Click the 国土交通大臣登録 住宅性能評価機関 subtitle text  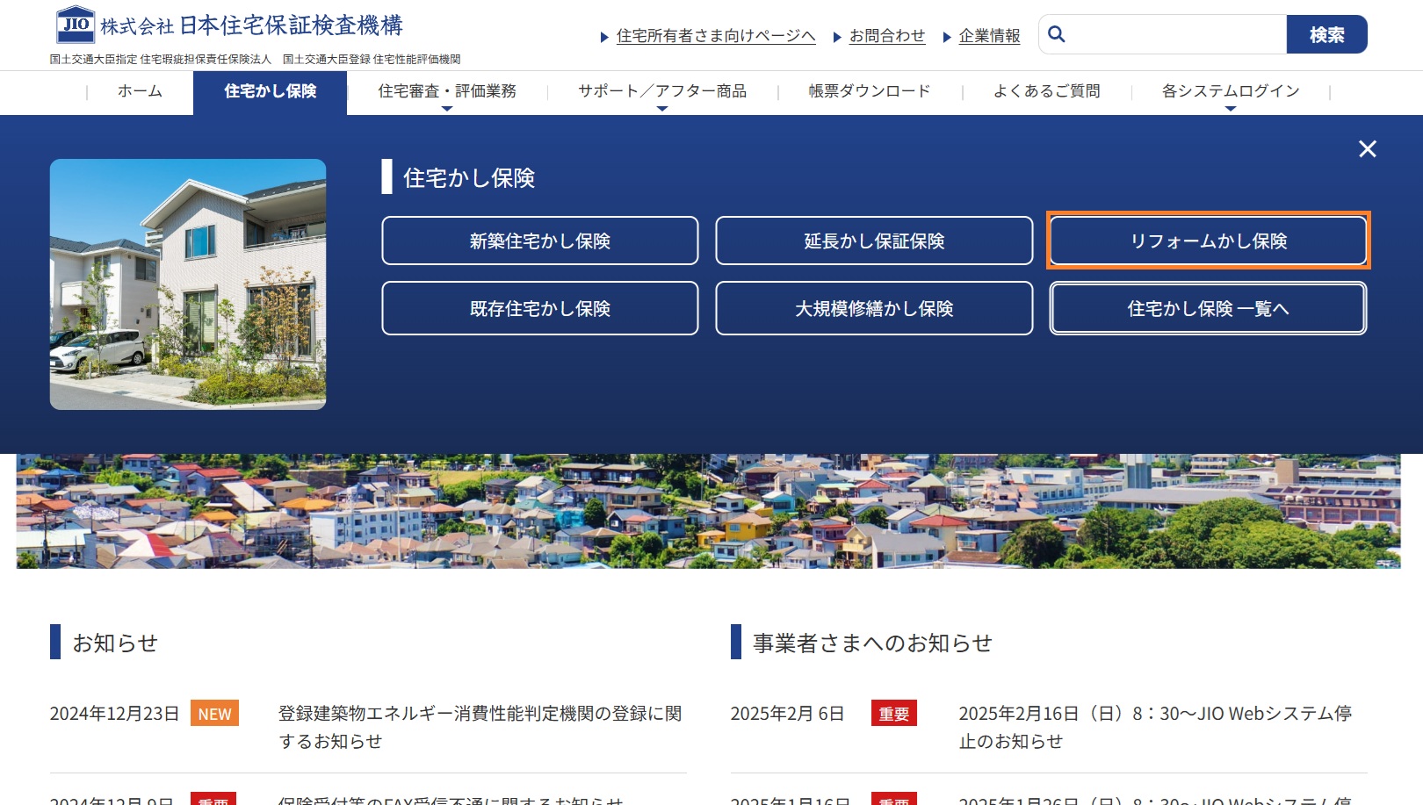click(x=372, y=60)
